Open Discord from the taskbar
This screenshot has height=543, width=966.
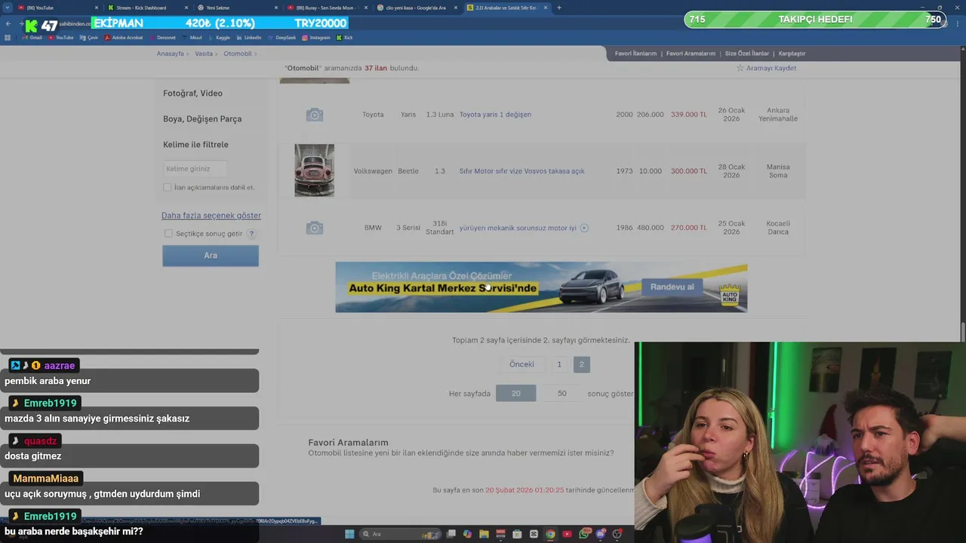(x=601, y=534)
